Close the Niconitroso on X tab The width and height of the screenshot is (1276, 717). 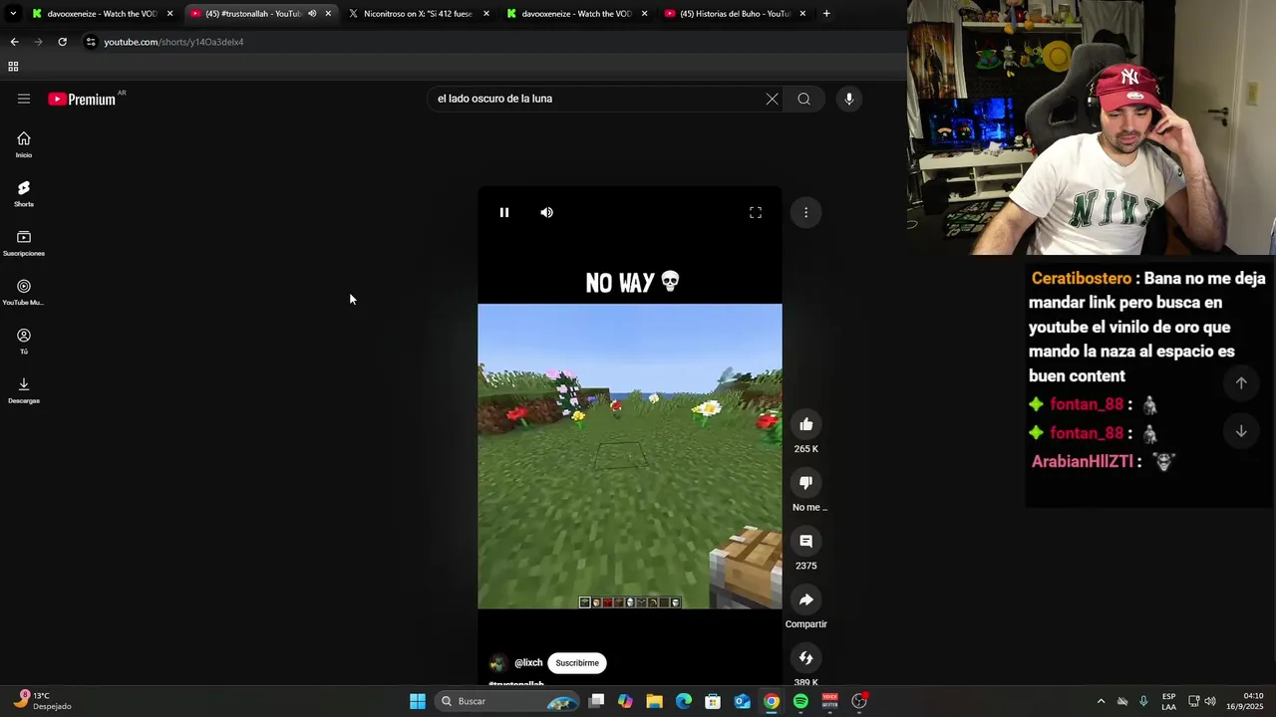pos(486,14)
